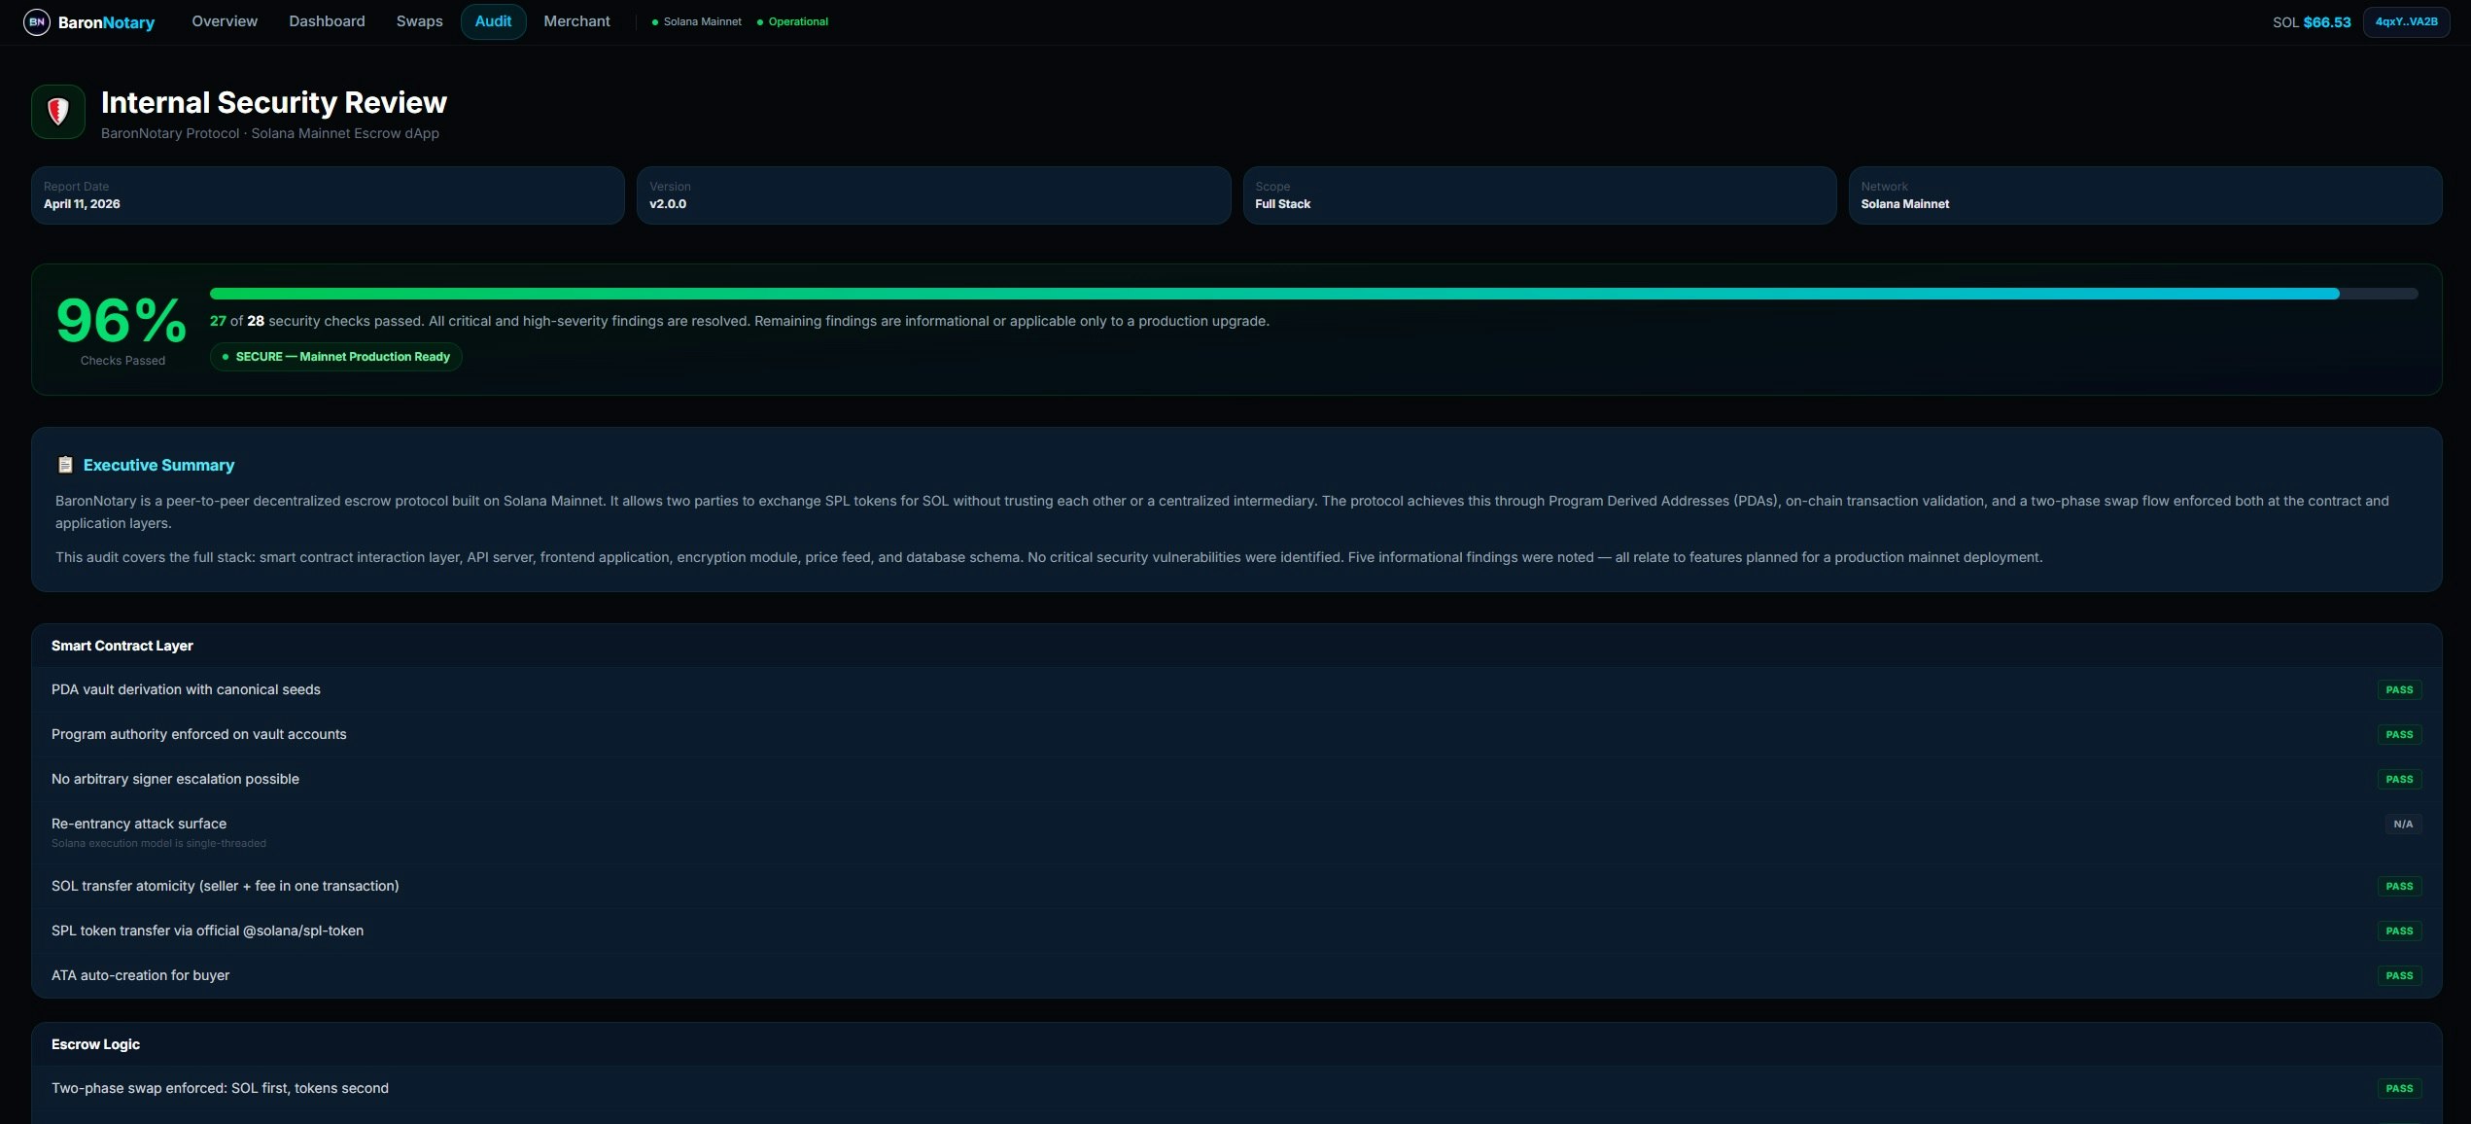Click the 96% checks passed score

[x=122, y=321]
